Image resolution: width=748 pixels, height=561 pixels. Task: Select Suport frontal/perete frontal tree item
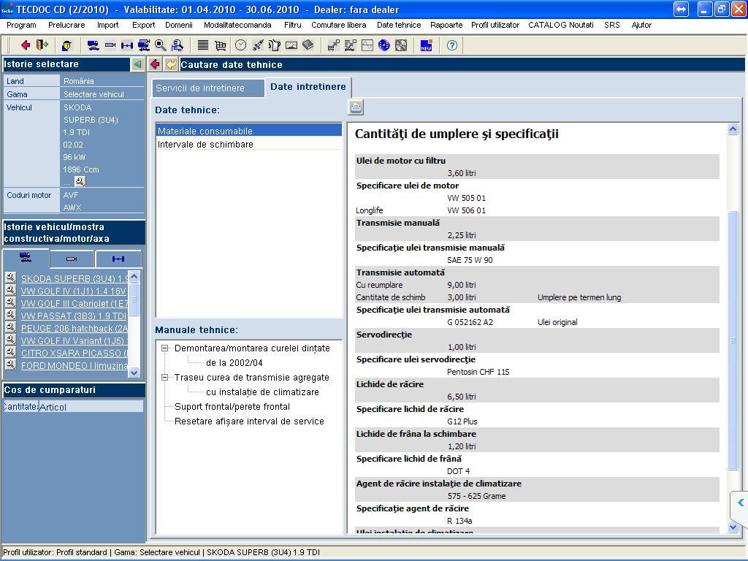(x=232, y=407)
